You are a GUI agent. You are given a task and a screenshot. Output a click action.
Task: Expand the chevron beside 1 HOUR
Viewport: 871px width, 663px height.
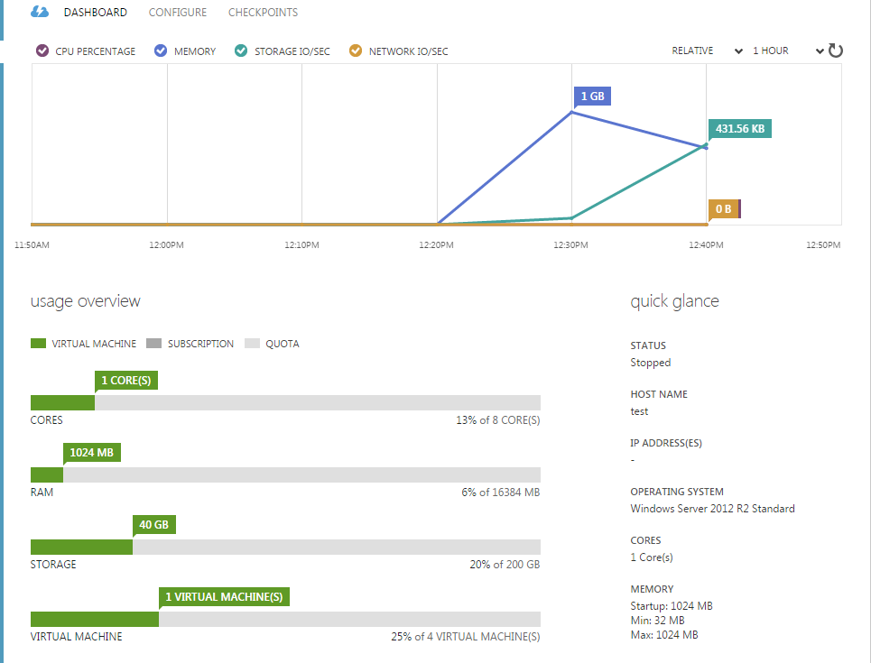click(820, 51)
